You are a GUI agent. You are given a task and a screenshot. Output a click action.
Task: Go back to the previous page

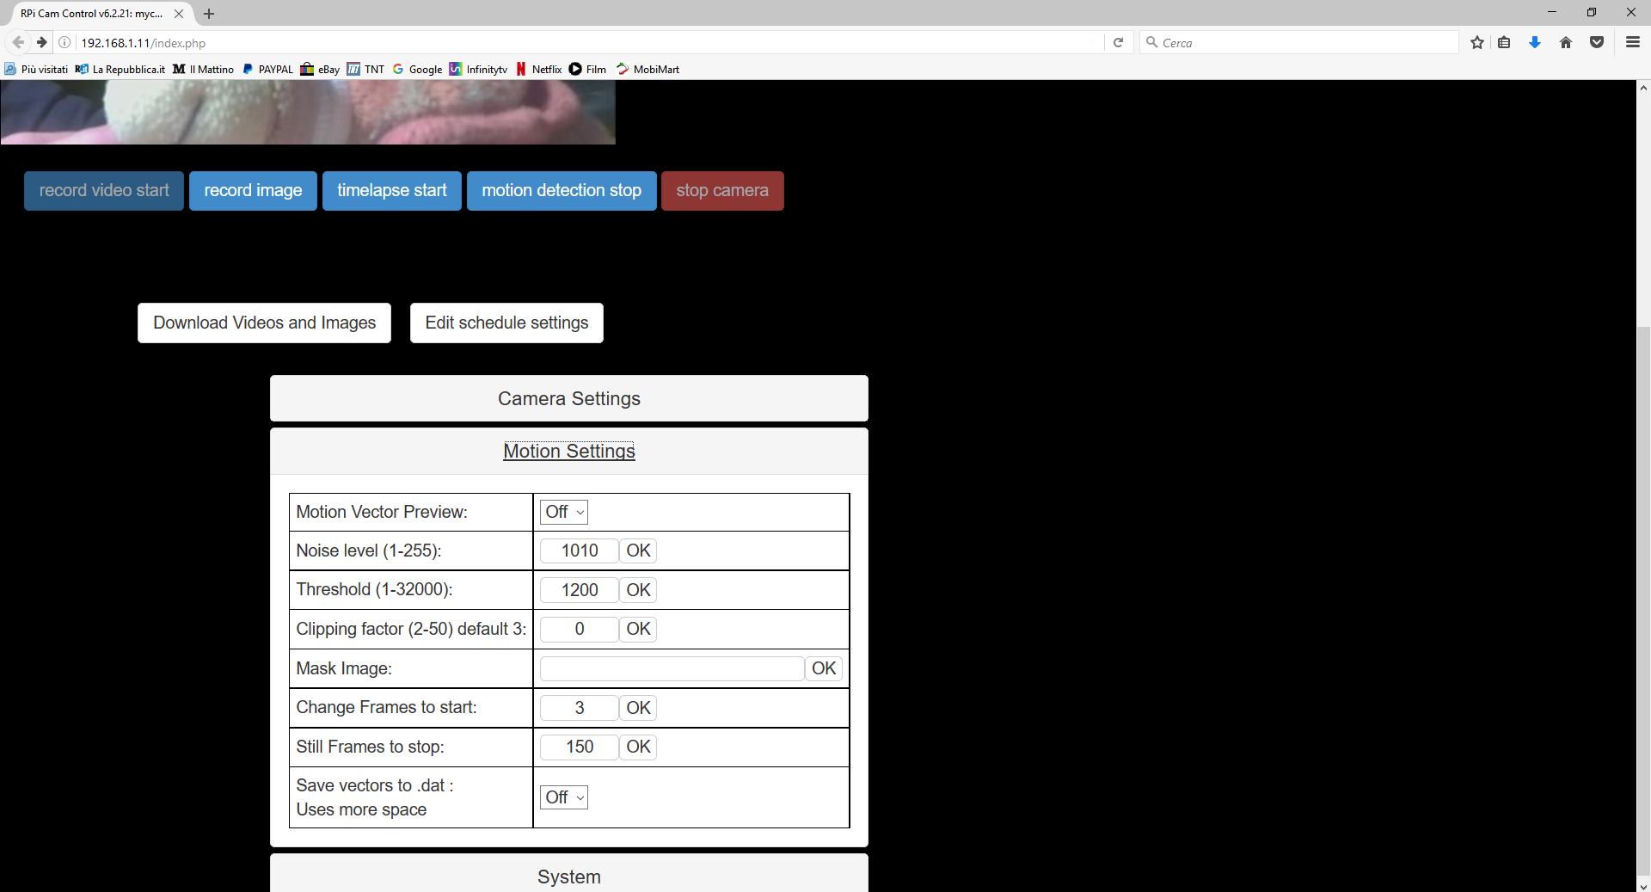(18, 42)
